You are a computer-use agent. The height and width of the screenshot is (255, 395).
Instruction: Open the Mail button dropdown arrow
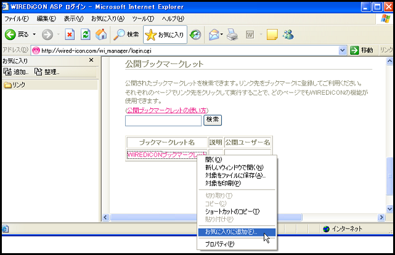point(222,34)
